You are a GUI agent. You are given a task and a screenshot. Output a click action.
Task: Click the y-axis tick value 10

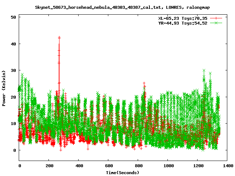coord(13,124)
